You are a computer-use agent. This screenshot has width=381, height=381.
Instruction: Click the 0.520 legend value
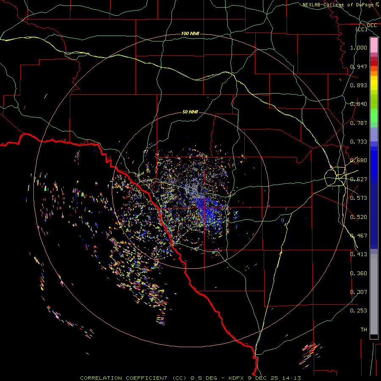(359, 217)
